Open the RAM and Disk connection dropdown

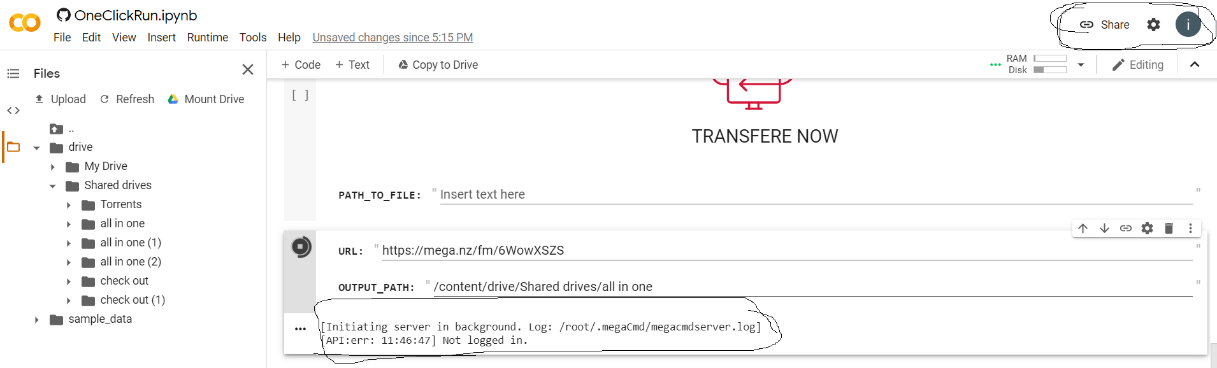click(1081, 64)
